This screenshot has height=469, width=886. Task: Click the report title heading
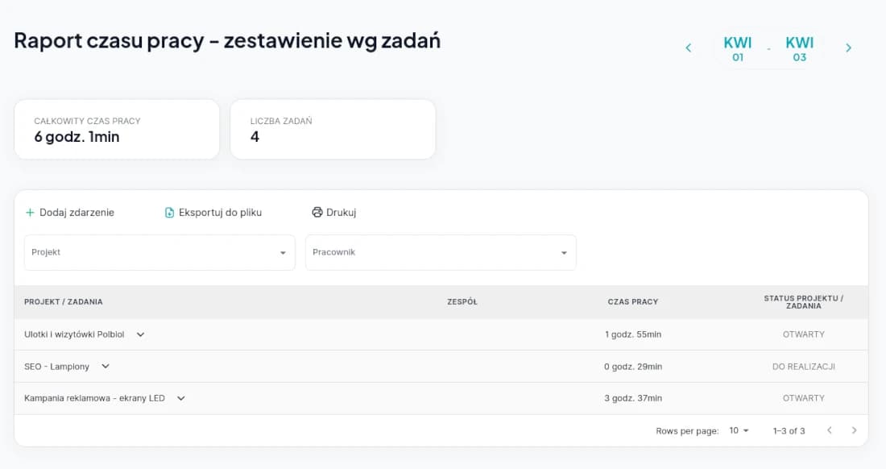227,40
